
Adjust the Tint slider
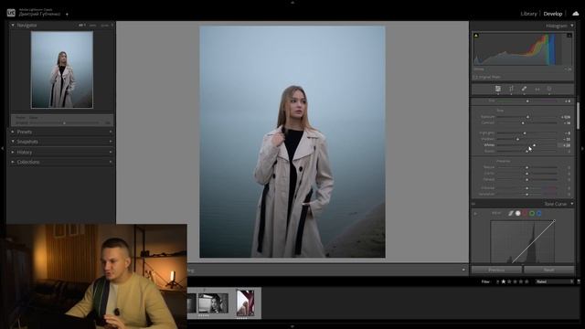click(x=527, y=101)
